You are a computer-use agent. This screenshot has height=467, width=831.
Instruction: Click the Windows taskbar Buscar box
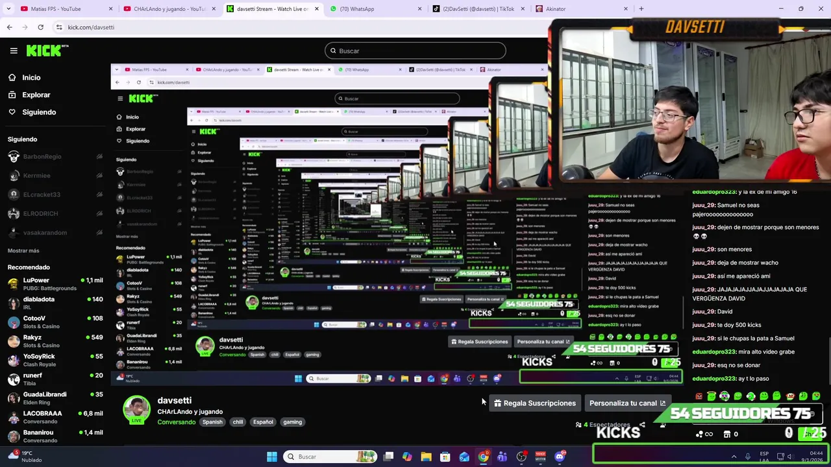pyautogui.click(x=331, y=457)
